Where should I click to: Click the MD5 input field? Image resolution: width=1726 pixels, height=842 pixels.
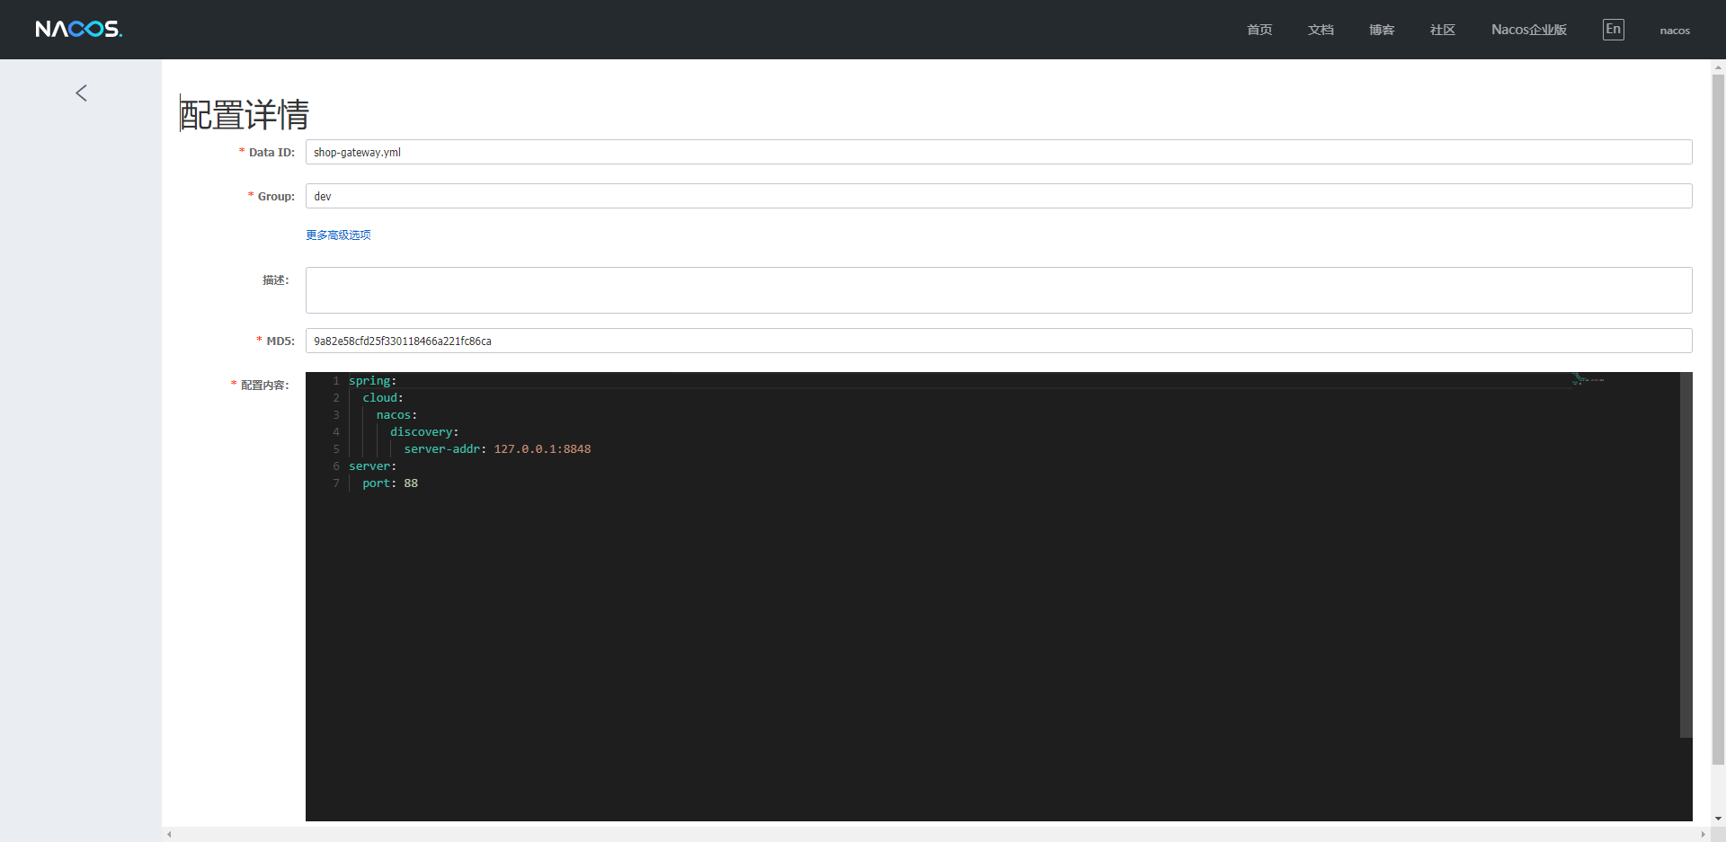click(999, 341)
